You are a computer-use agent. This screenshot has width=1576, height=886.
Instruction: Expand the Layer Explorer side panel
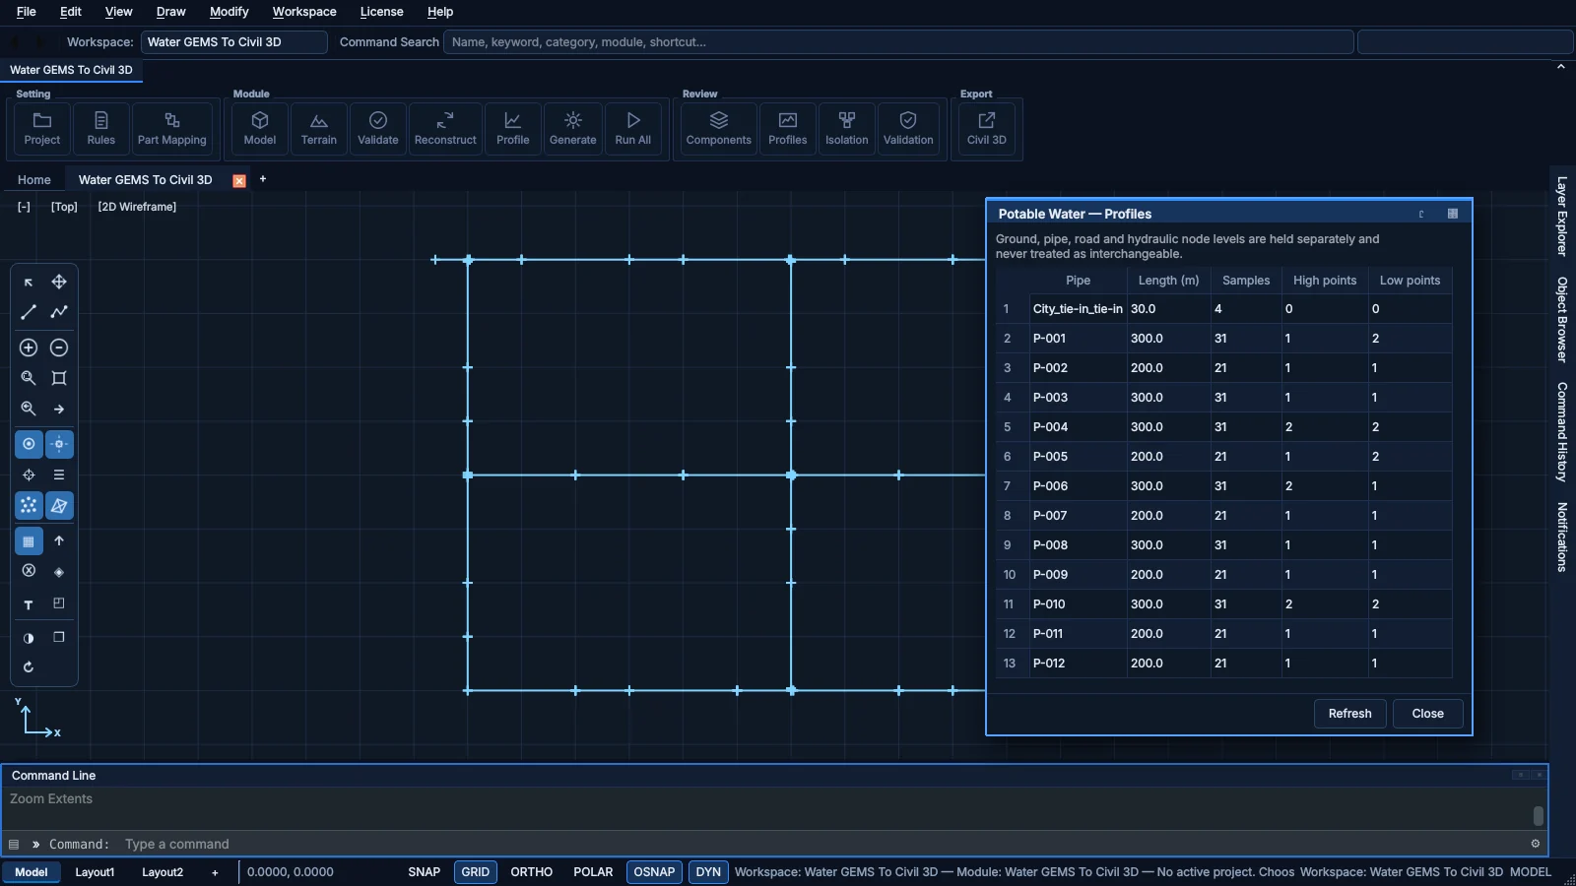point(1562,217)
